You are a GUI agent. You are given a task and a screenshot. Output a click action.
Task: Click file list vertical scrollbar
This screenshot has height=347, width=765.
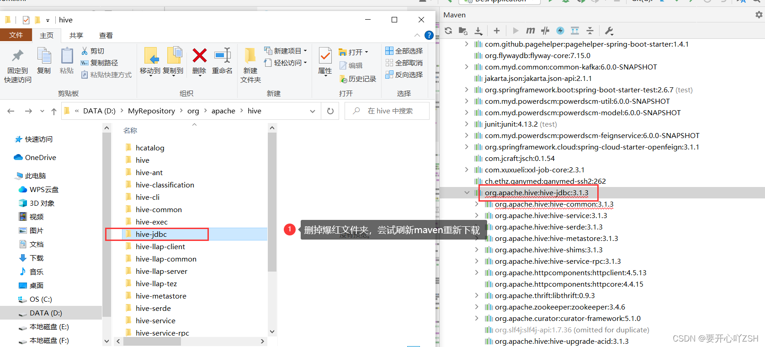click(272, 202)
